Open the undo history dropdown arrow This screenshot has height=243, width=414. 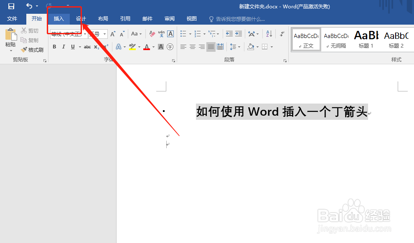tap(37, 6)
